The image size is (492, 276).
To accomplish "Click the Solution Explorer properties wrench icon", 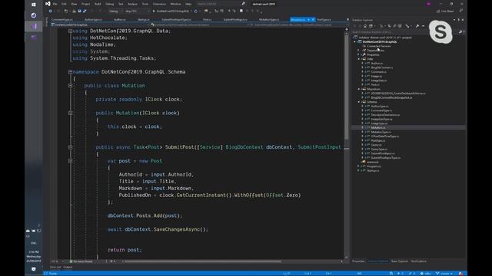I will [x=417, y=26].
